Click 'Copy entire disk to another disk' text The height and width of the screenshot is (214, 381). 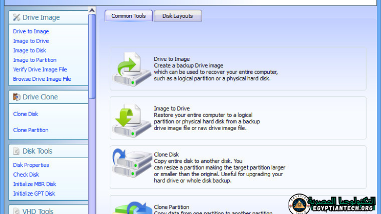(193, 161)
